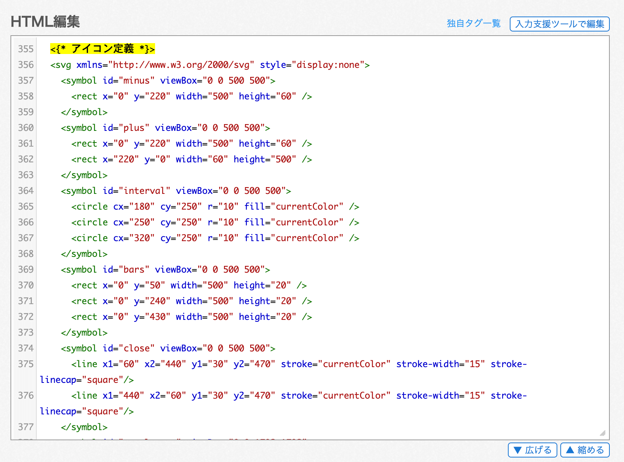
Task: Shrink editor with 縮める button
Action: pyautogui.click(x=585, y=450)
